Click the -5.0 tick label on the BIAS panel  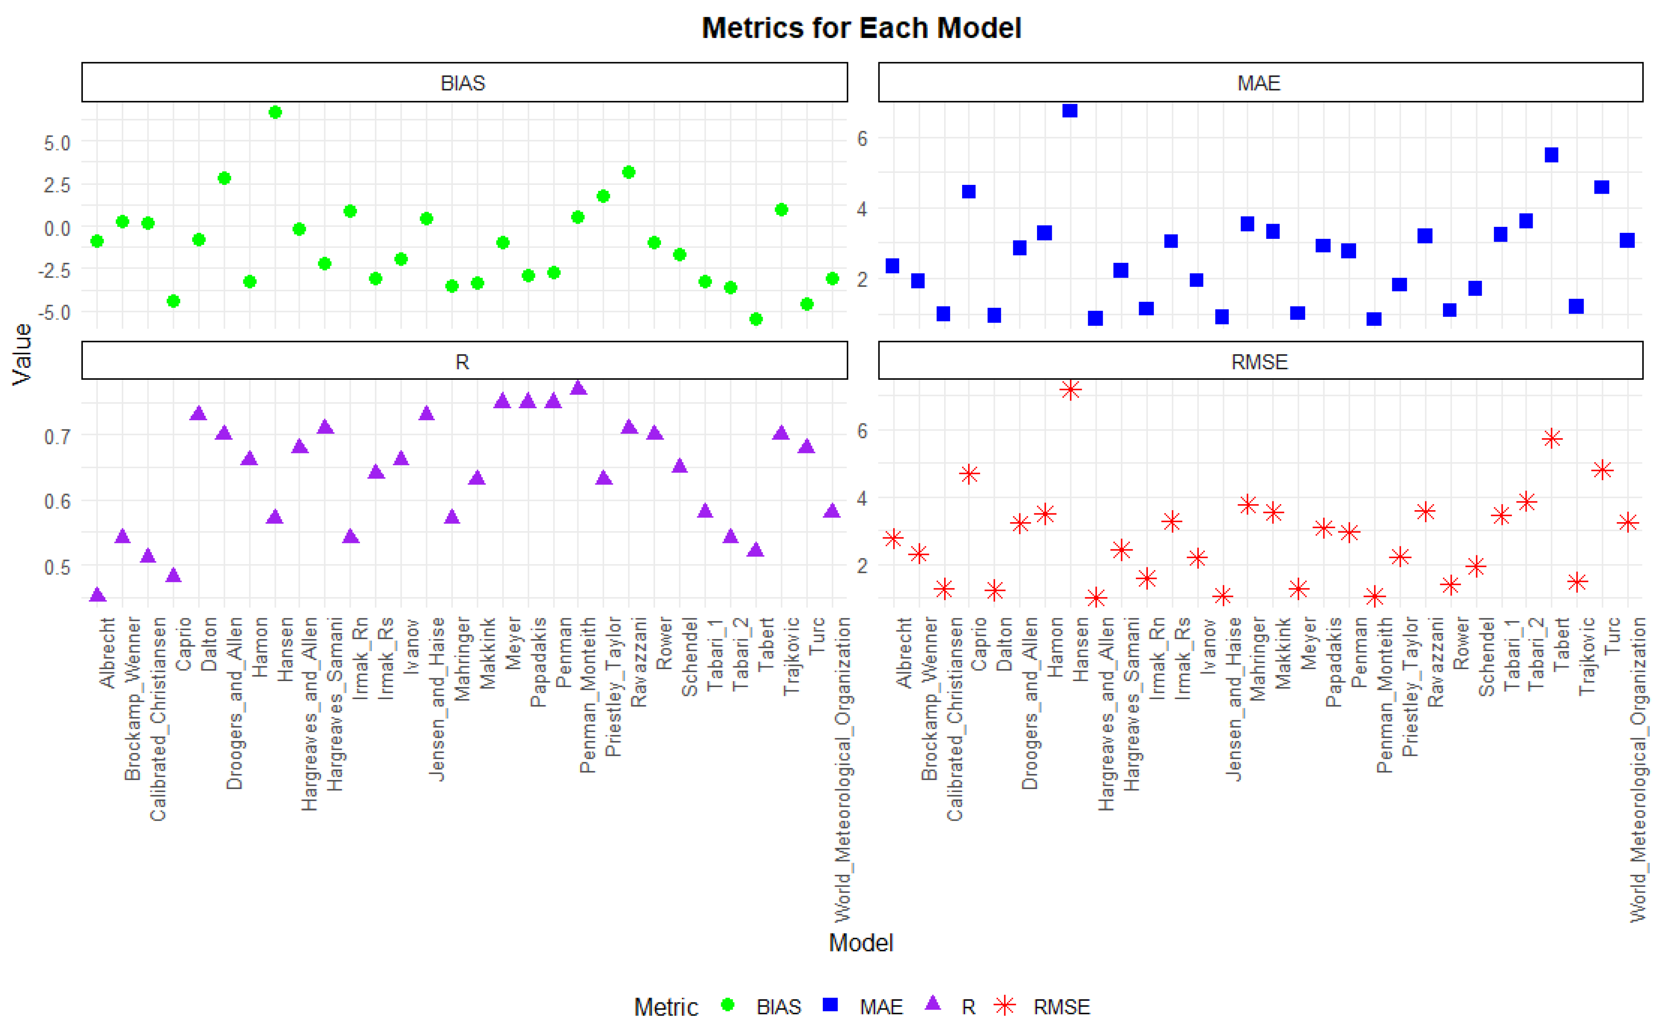pyautogui.click(x=54, y=313)
